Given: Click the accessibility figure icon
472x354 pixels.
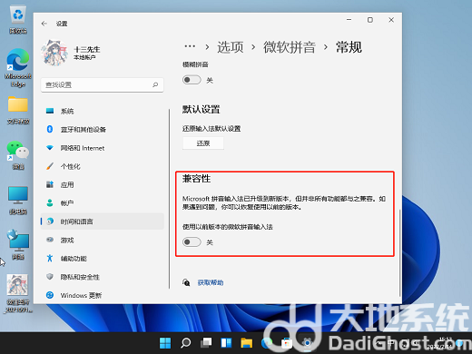Looking at the screenshot, I should pos(50,258).
